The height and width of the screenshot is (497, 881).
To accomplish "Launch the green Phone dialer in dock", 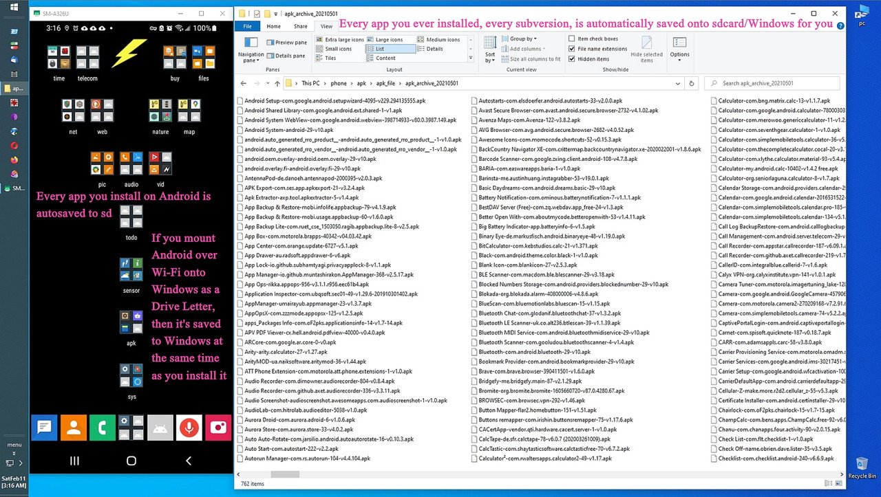I will pyautogui.click(x=102, y=428).
